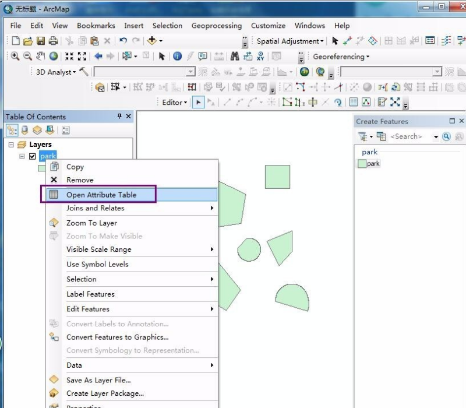
Task: Go back to previous extent arrow
Action: [98, 56]
